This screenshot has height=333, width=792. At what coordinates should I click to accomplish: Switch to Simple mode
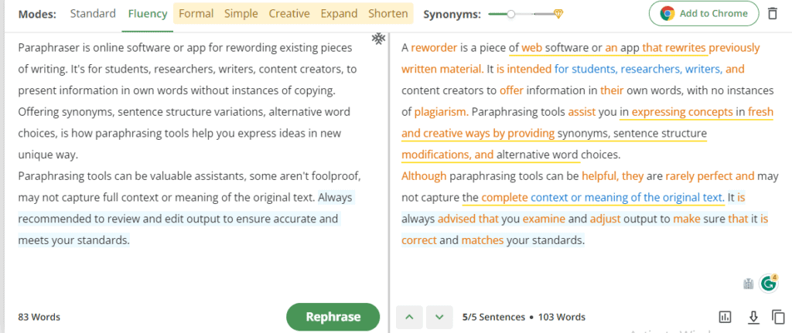(241, 14)
